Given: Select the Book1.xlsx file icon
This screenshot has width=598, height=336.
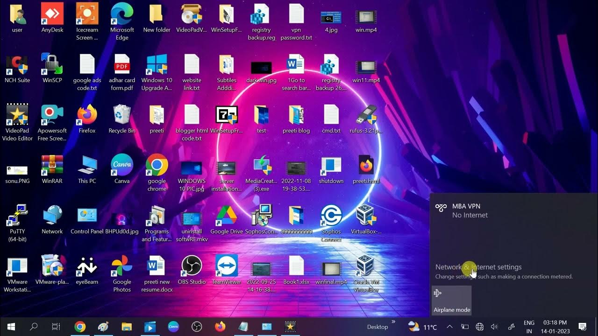Looking at the screenshot, I should point(296,270).
